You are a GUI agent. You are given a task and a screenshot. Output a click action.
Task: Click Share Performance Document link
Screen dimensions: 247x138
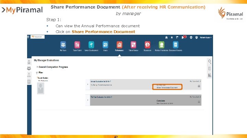[x=167, y=88]
